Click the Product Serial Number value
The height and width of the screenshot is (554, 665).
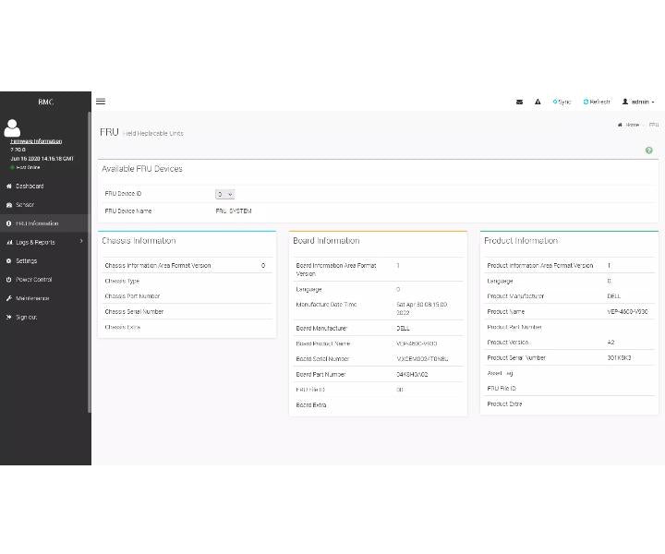[619, 357]
